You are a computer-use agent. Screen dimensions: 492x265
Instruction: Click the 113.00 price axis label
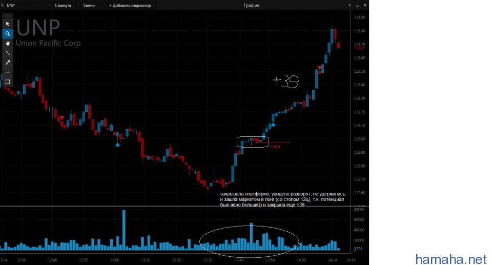(x=360, y=139)
